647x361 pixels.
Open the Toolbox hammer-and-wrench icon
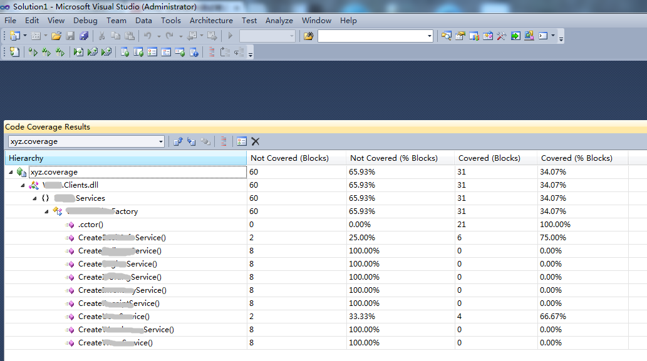click(501, 36)
